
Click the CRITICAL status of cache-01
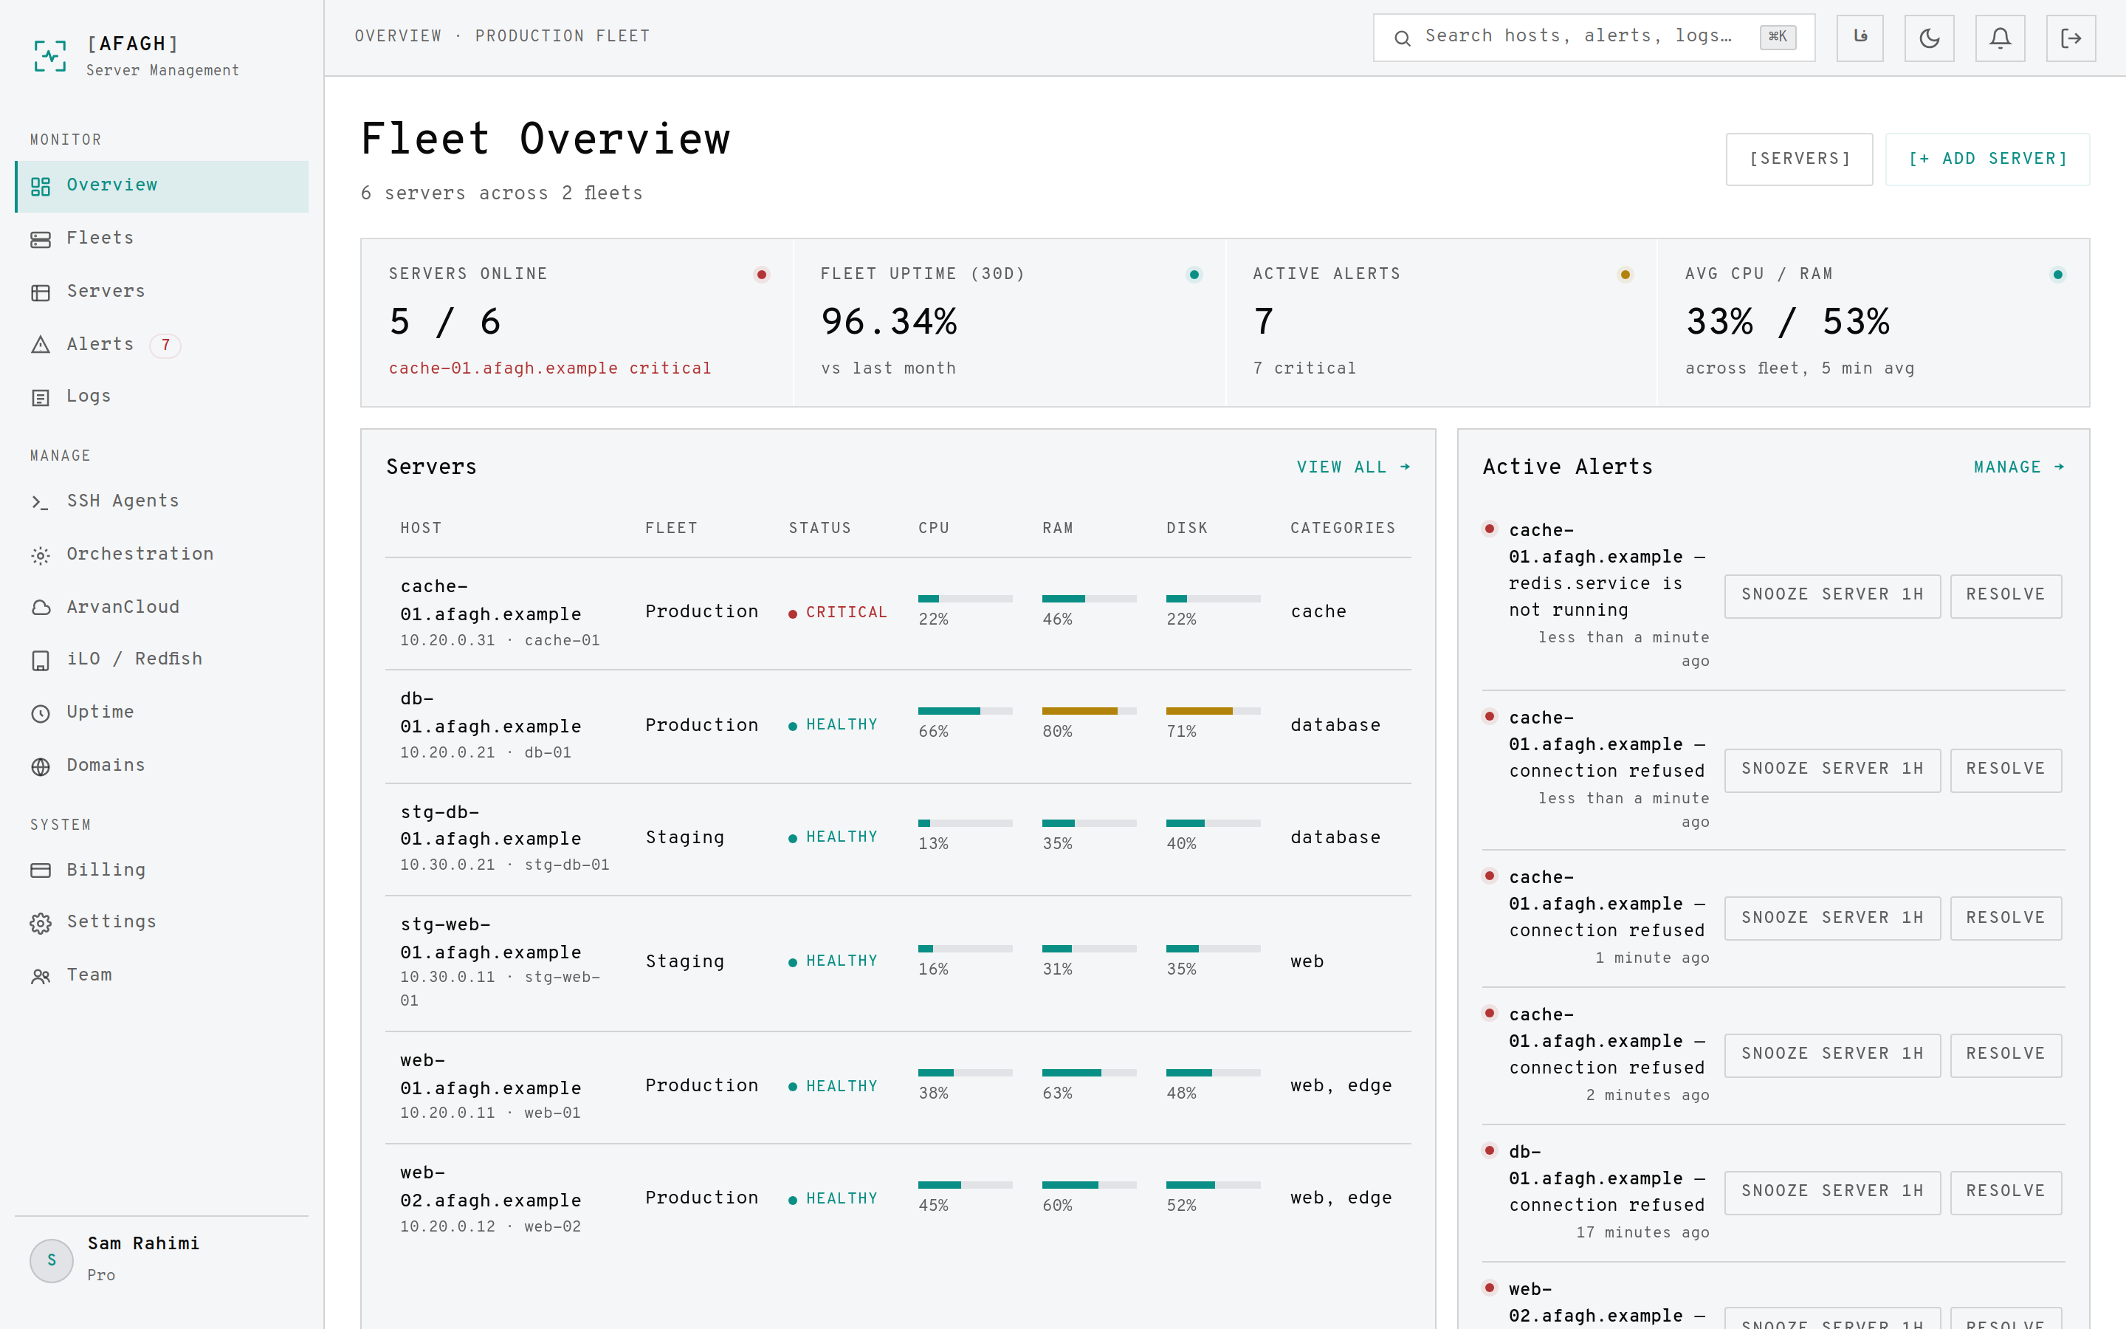(838, 613)
